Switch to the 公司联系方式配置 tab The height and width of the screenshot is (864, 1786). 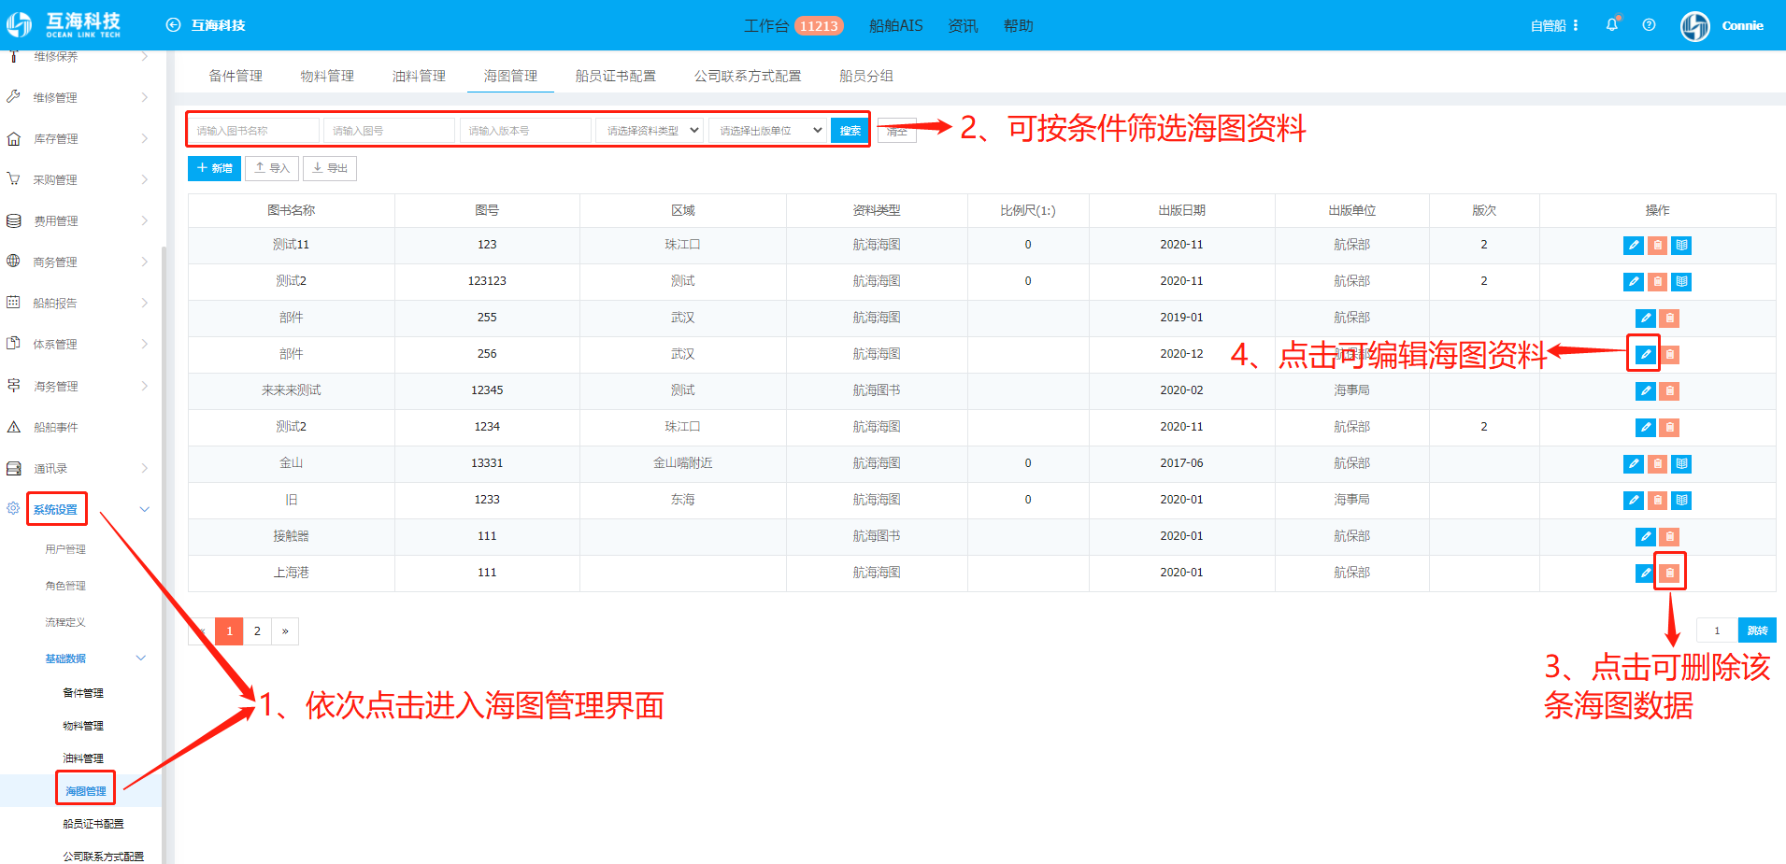pos(748,76)
